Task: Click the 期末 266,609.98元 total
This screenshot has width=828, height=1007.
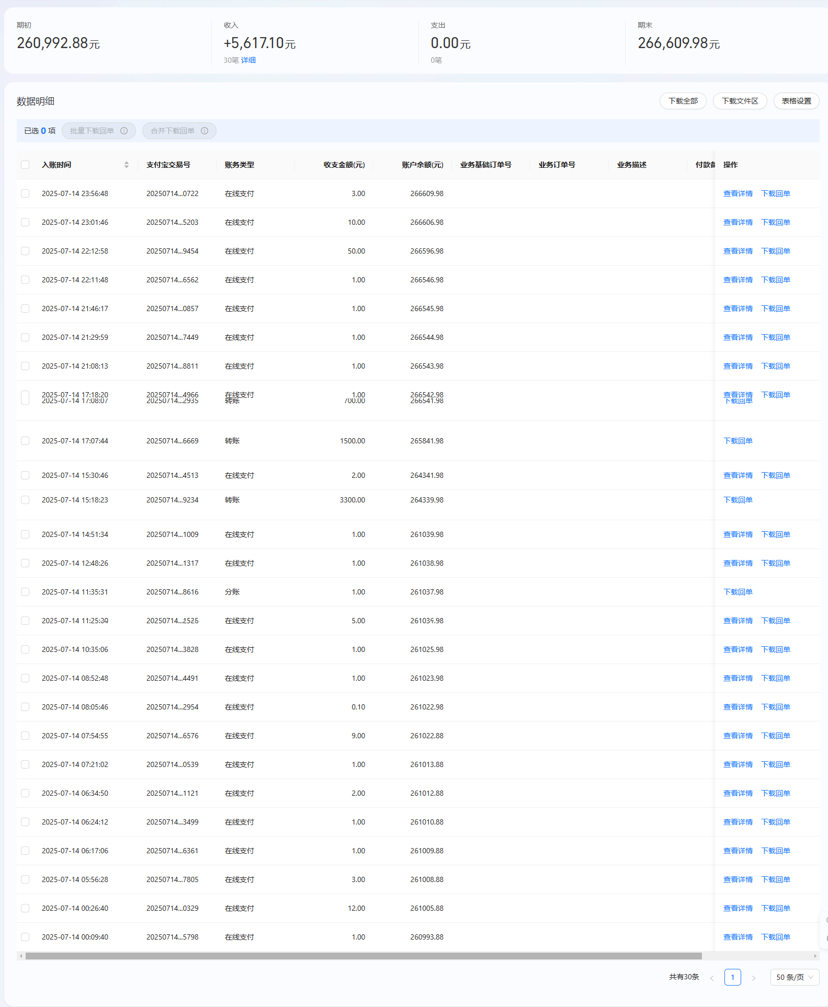Action: (679, 43)
